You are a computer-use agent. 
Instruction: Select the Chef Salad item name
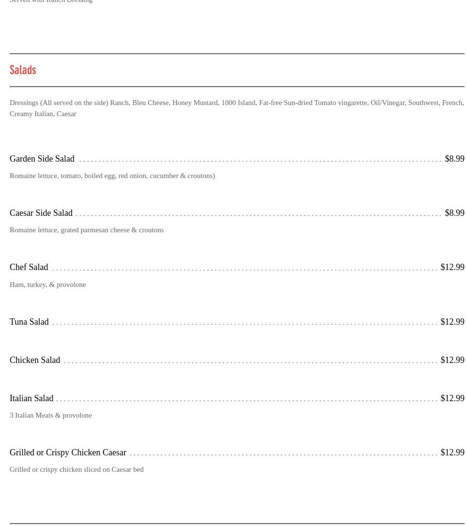point(29,268)
